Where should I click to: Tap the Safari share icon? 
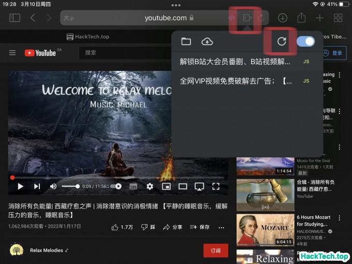301,18
